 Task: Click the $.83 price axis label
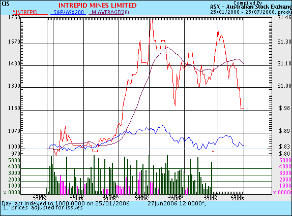click(x=285, y=147)
